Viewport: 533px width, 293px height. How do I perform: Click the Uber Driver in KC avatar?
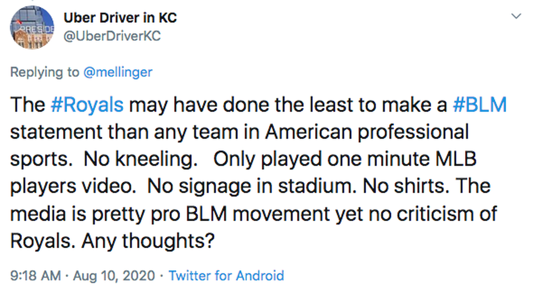(32, 28)
